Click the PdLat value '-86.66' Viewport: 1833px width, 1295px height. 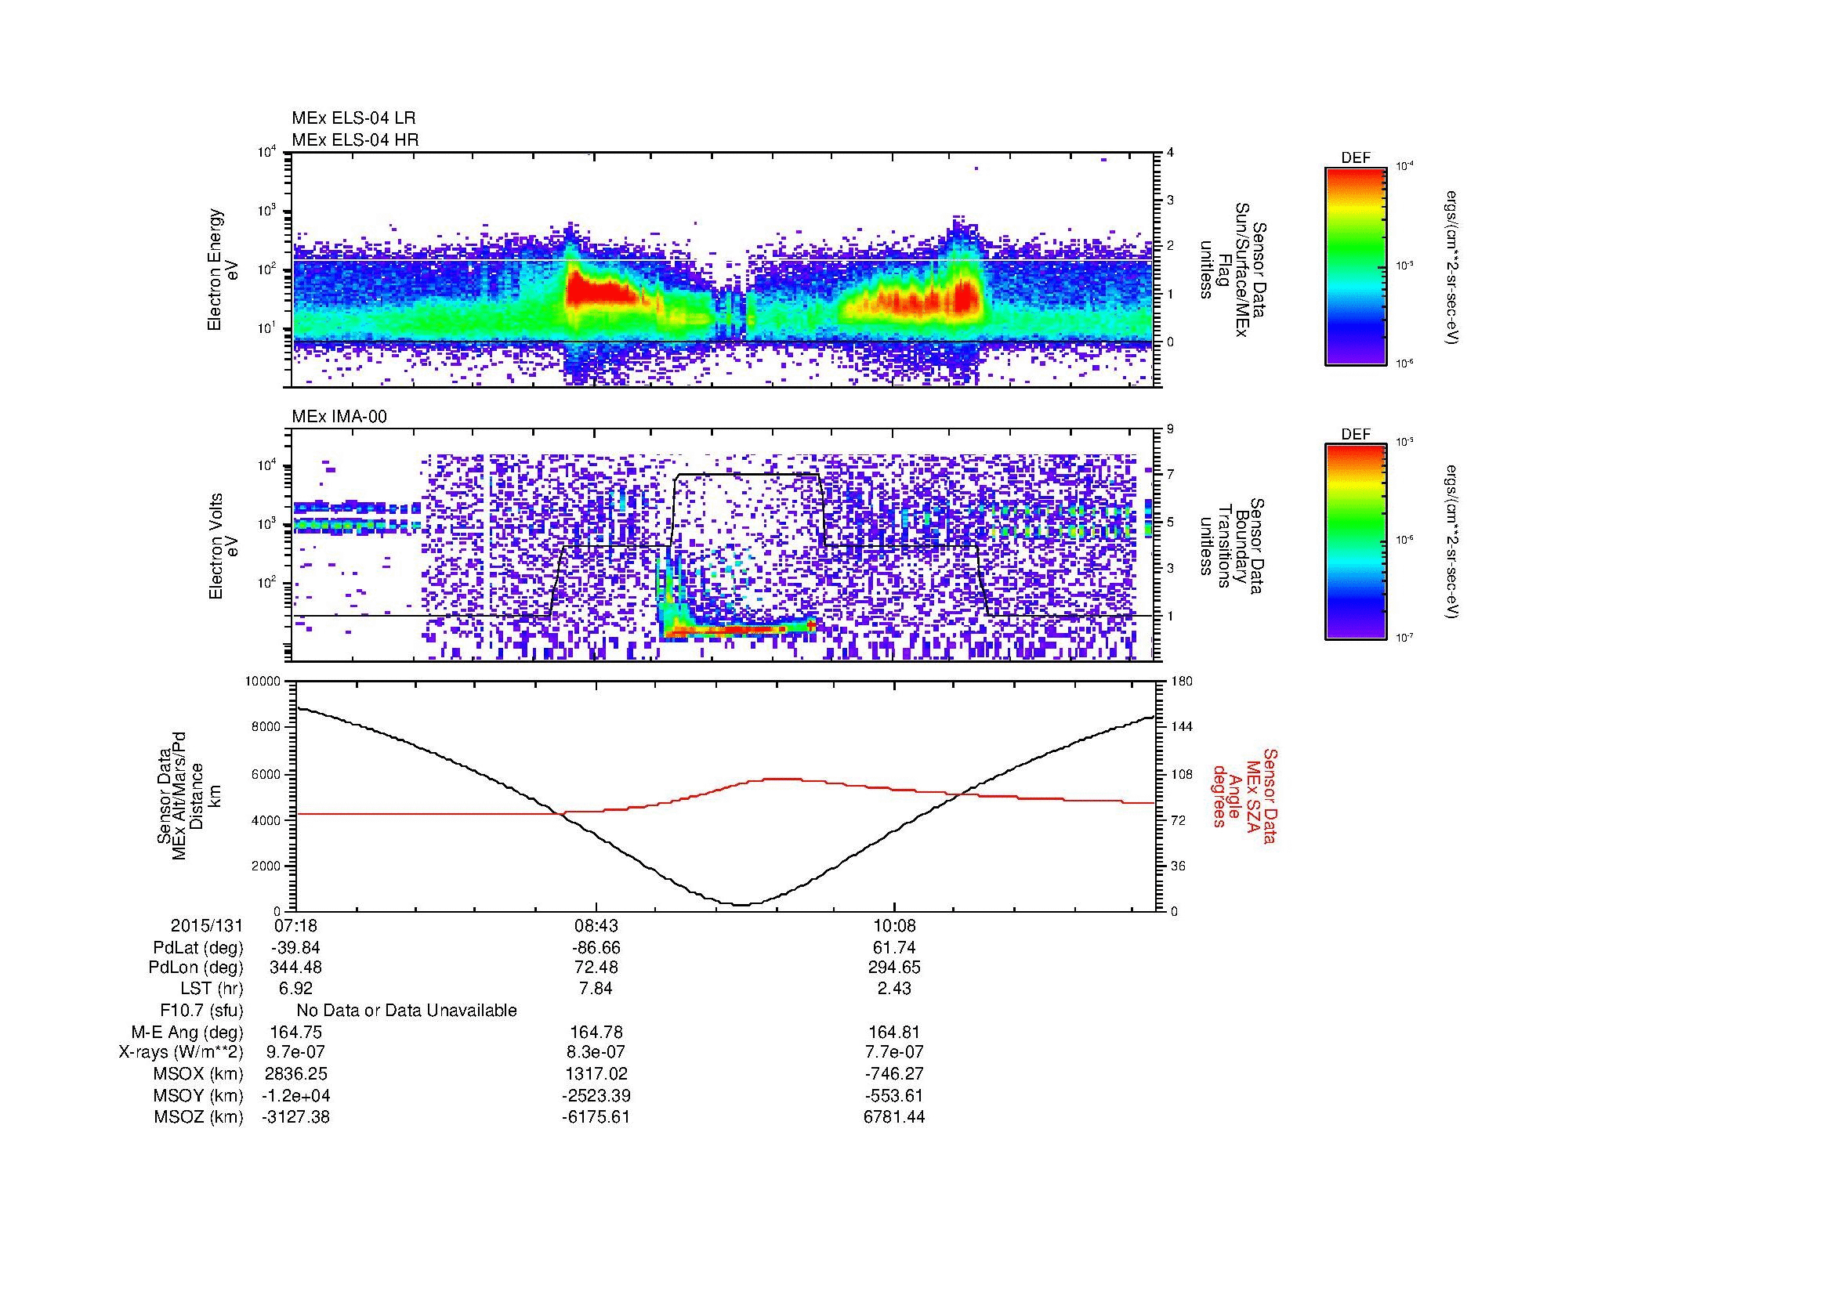(x=596, y=948)
